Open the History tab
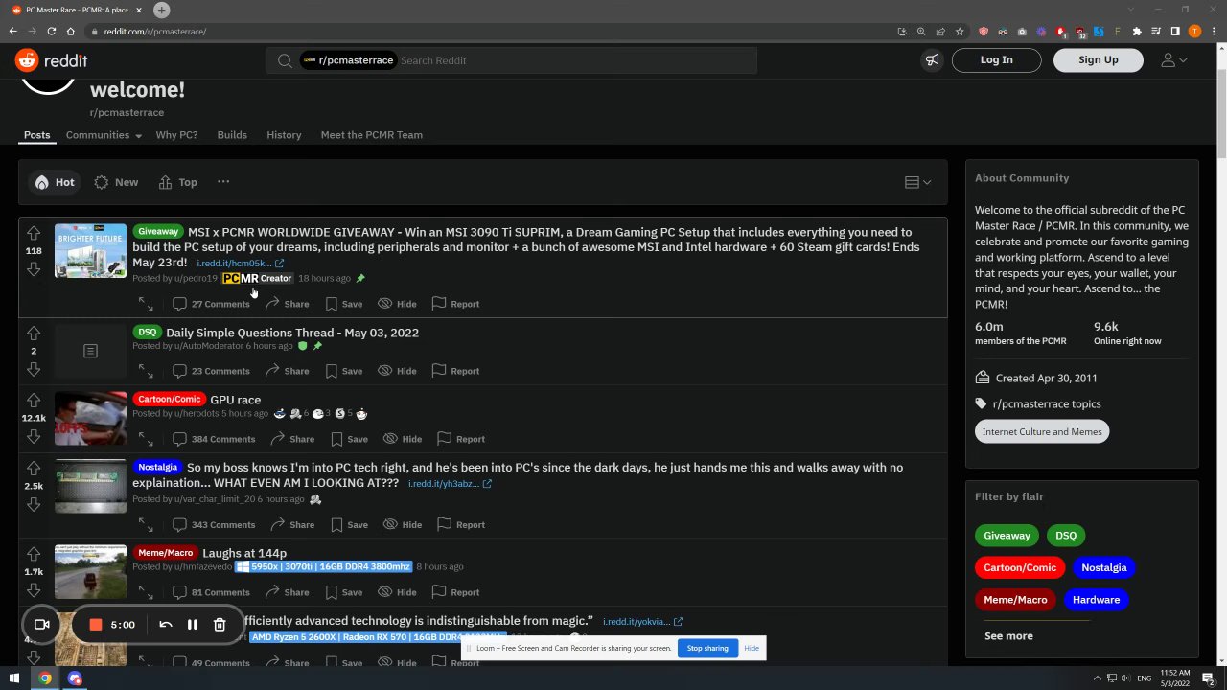Screen dimensions: 1227x690 (284, 135)
